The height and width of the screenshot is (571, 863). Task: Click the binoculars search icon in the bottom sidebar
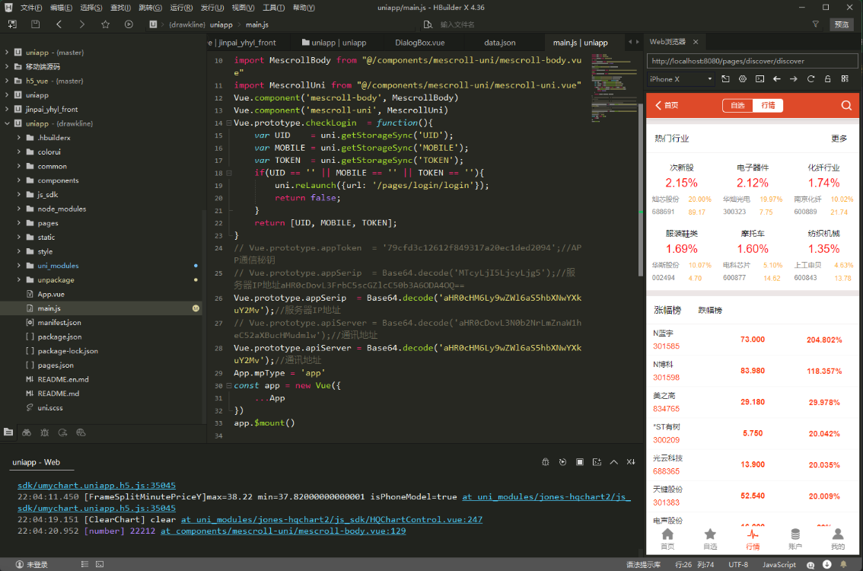[x=27, y=432]
